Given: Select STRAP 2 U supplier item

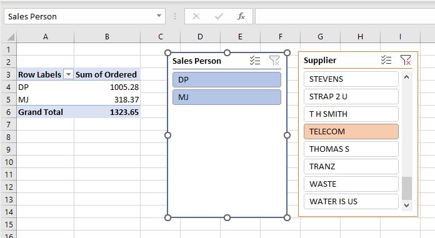Looking at the screenshot, I should click(351, 97).
